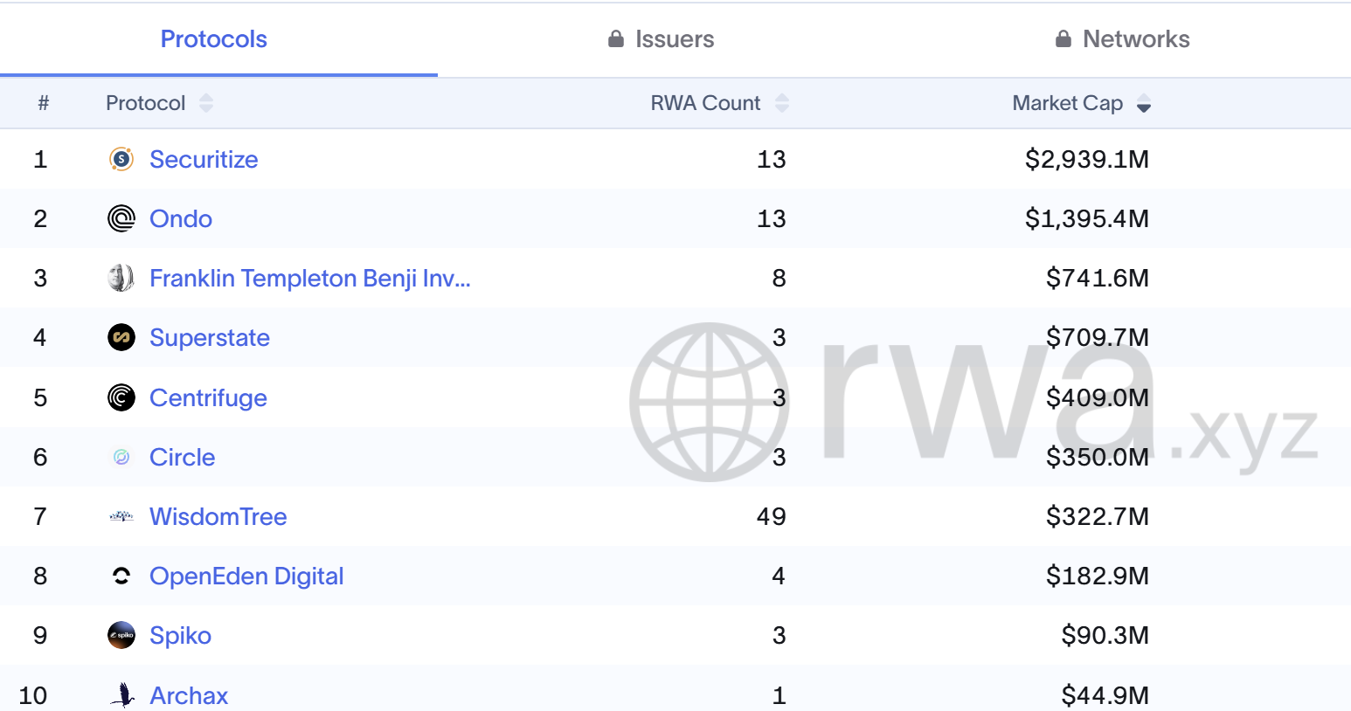Screen dimensions: 1351x711
Task: Click the lock icon beside Networks
Action: click(1063, 39)
